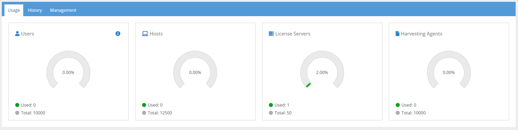Click the Users gauge showing 0.00%
518x130 pixels.
point(68,70)
